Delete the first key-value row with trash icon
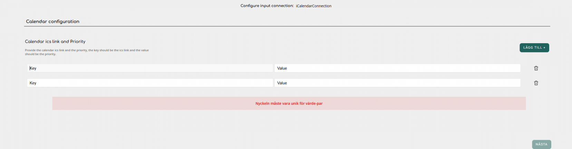This screenshot has height=149, width=572. point(536,68)
